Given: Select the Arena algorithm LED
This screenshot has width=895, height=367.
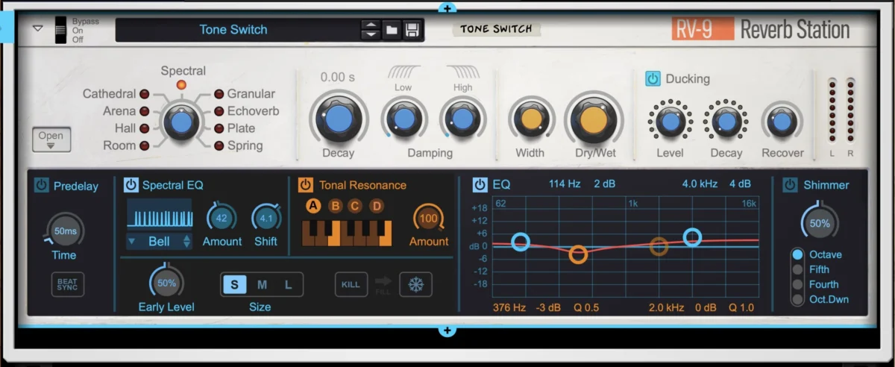Looking at the screenshot, I should coord(144,112).
